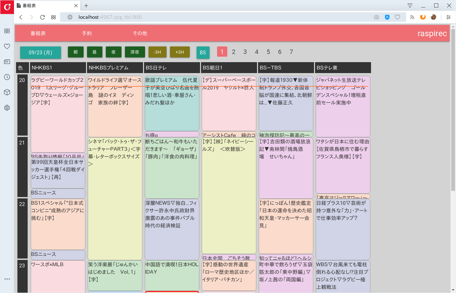Click the snapshot camera icon in the address bar

point(376,17)
